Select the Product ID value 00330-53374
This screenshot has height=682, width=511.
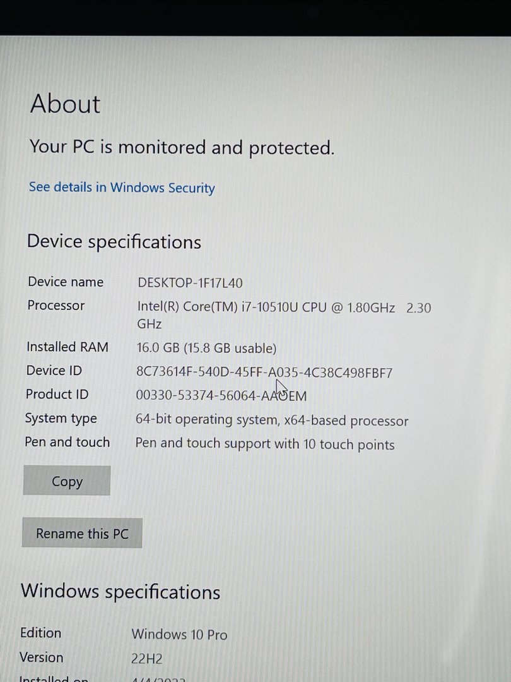coord(221,396)
